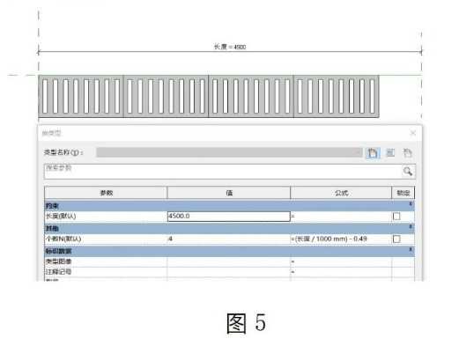The image size is (459, 346).
Task: Click the 锁定 column header
Action: click(x=403, y=193)
